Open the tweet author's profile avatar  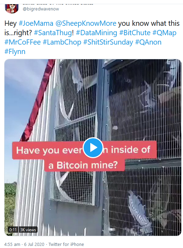tap(12, 9)
